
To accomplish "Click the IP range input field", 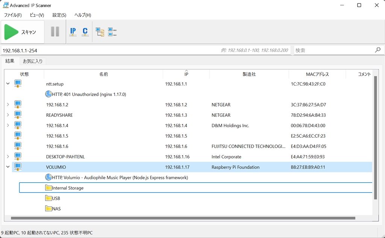I will (109, 50).
